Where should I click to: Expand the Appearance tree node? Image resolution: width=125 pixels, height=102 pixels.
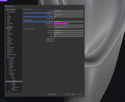[x=6, y=34]
